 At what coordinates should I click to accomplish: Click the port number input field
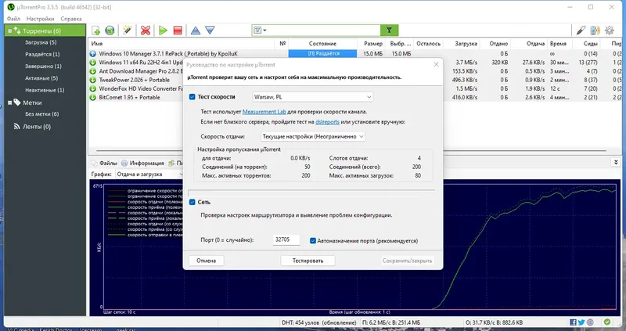click(286, 239)
